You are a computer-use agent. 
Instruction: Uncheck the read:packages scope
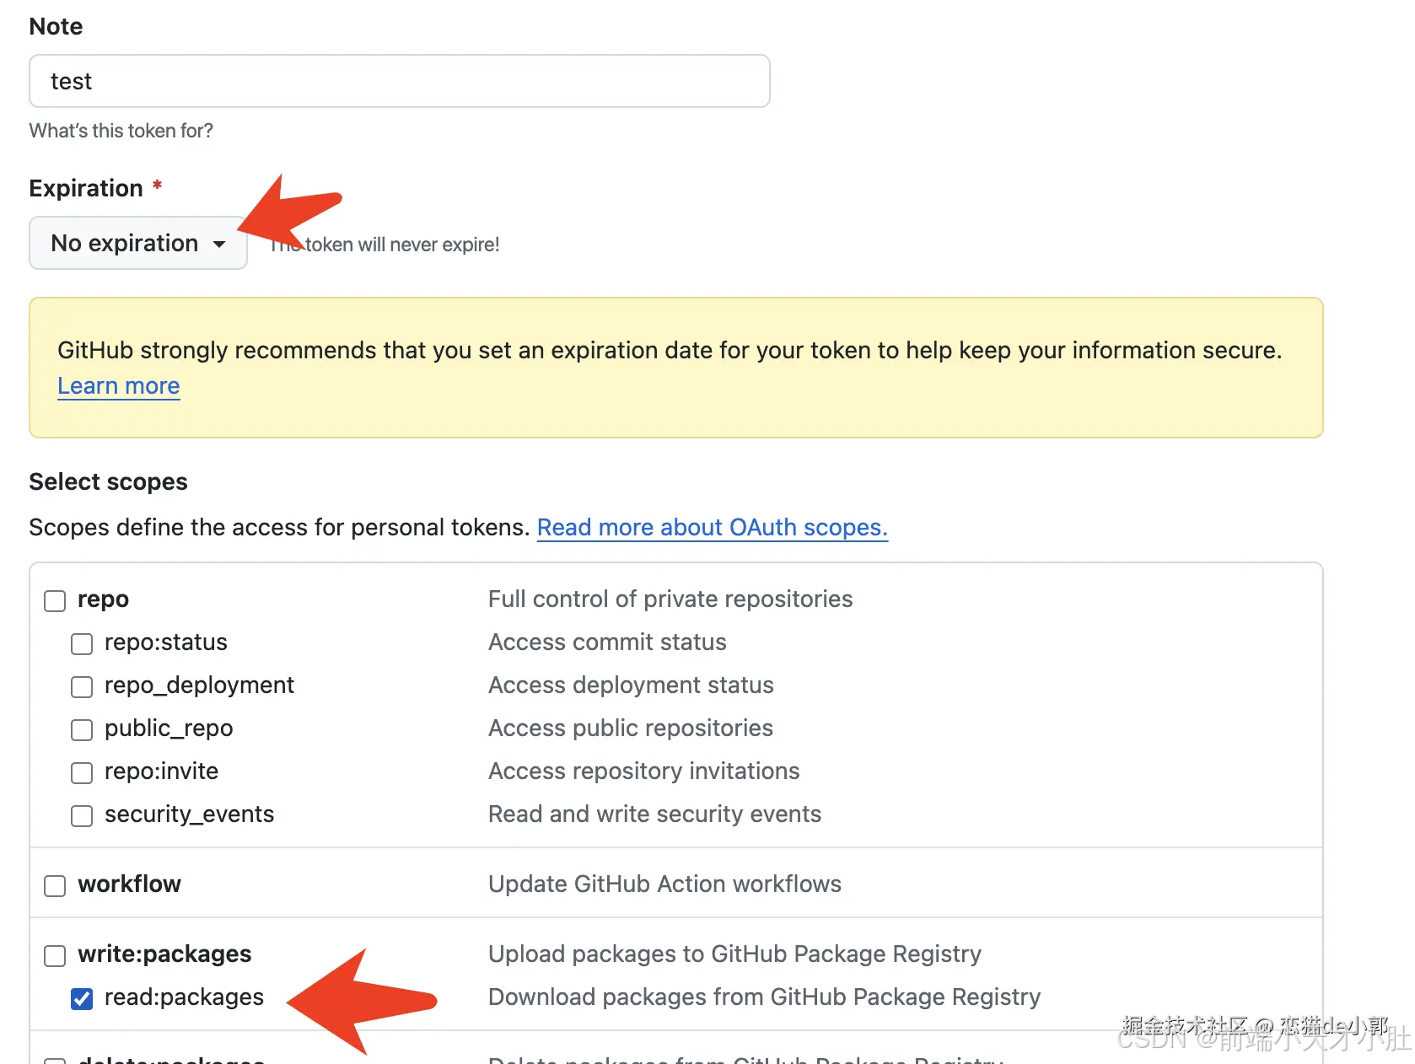[x=81, y=998]
